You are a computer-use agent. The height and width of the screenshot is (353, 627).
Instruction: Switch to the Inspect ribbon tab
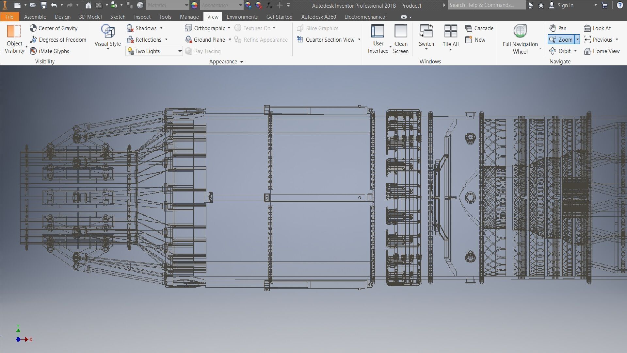tap(142, 17)
